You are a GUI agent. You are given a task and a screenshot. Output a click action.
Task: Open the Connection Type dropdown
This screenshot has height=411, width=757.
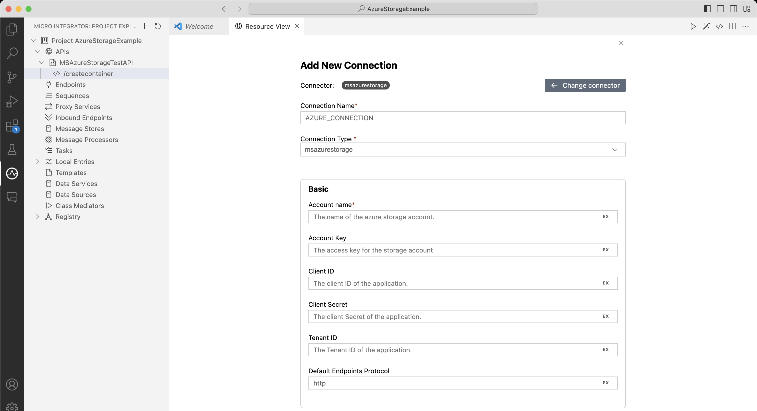coord(463,150)
